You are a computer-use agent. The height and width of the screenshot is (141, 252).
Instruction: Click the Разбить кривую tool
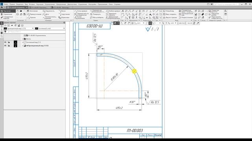pos(113,11)
